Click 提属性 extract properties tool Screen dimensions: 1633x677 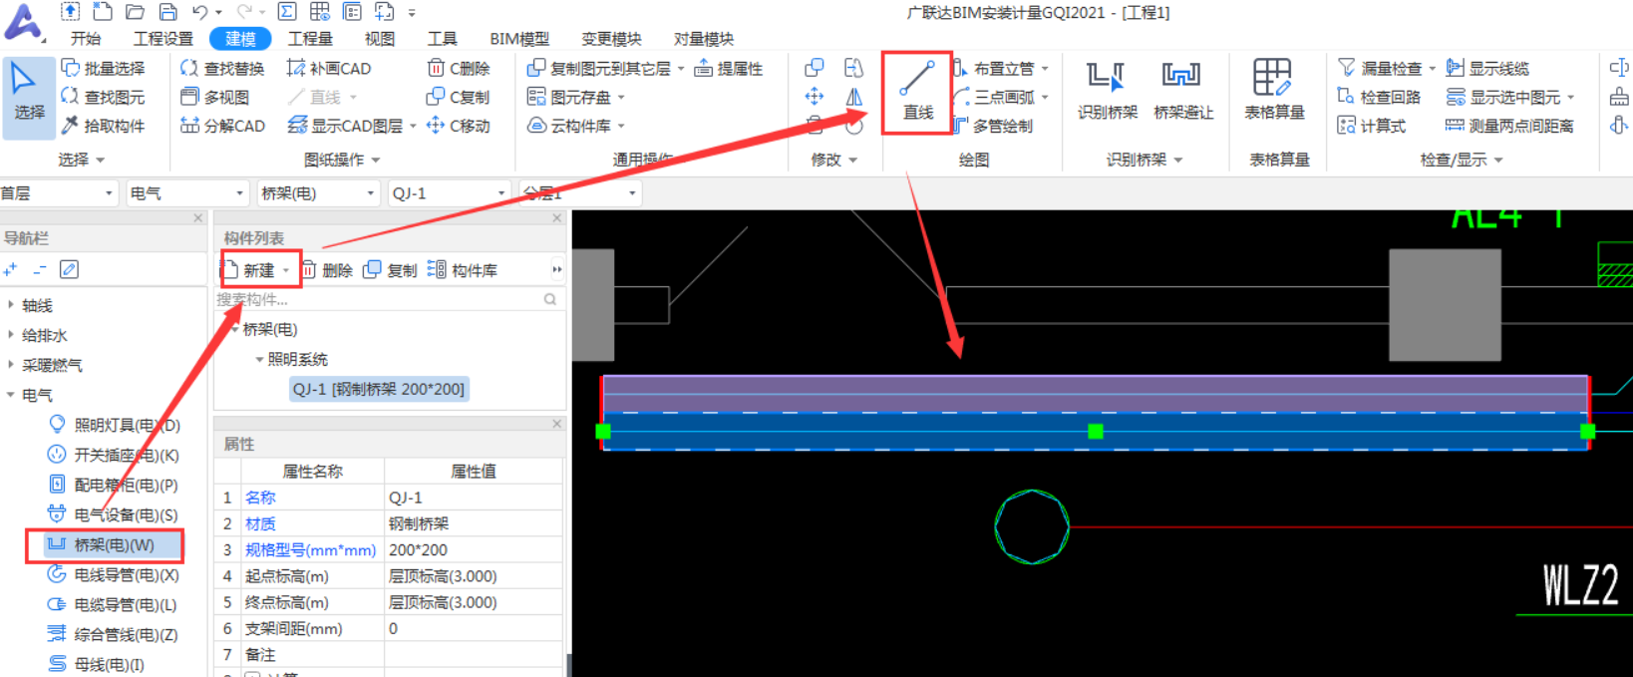[x=729, y=68]
